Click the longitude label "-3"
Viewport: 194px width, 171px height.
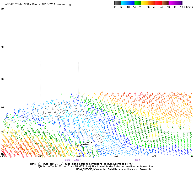(x=154, y=157)
